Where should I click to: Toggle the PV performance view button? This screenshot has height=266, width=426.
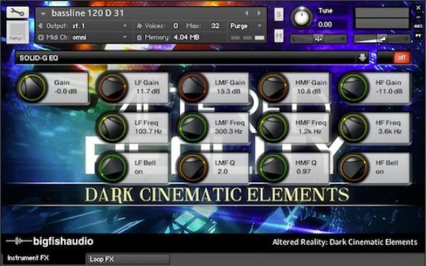(x=418, y=35)
